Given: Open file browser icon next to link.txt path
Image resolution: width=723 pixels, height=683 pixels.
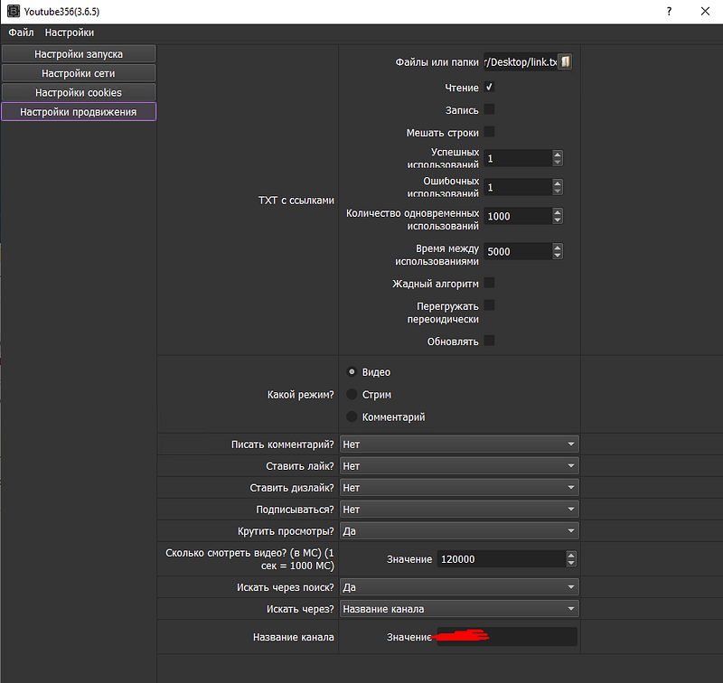Looking at the screenshot, I should pyautogui.click(x=565, y=61).
